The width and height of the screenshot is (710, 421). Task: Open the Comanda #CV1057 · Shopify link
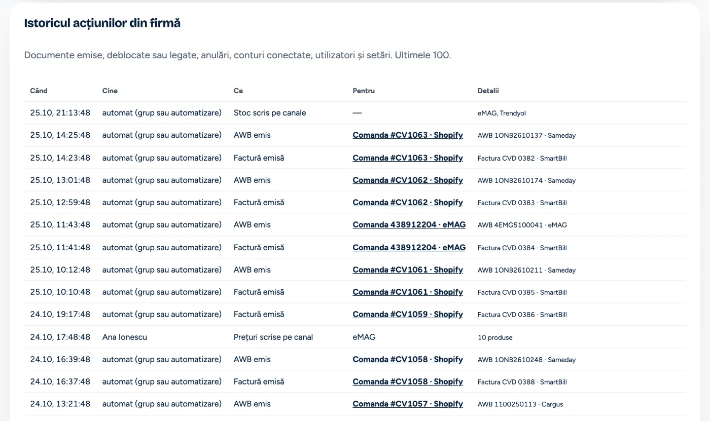click(408, 404)
